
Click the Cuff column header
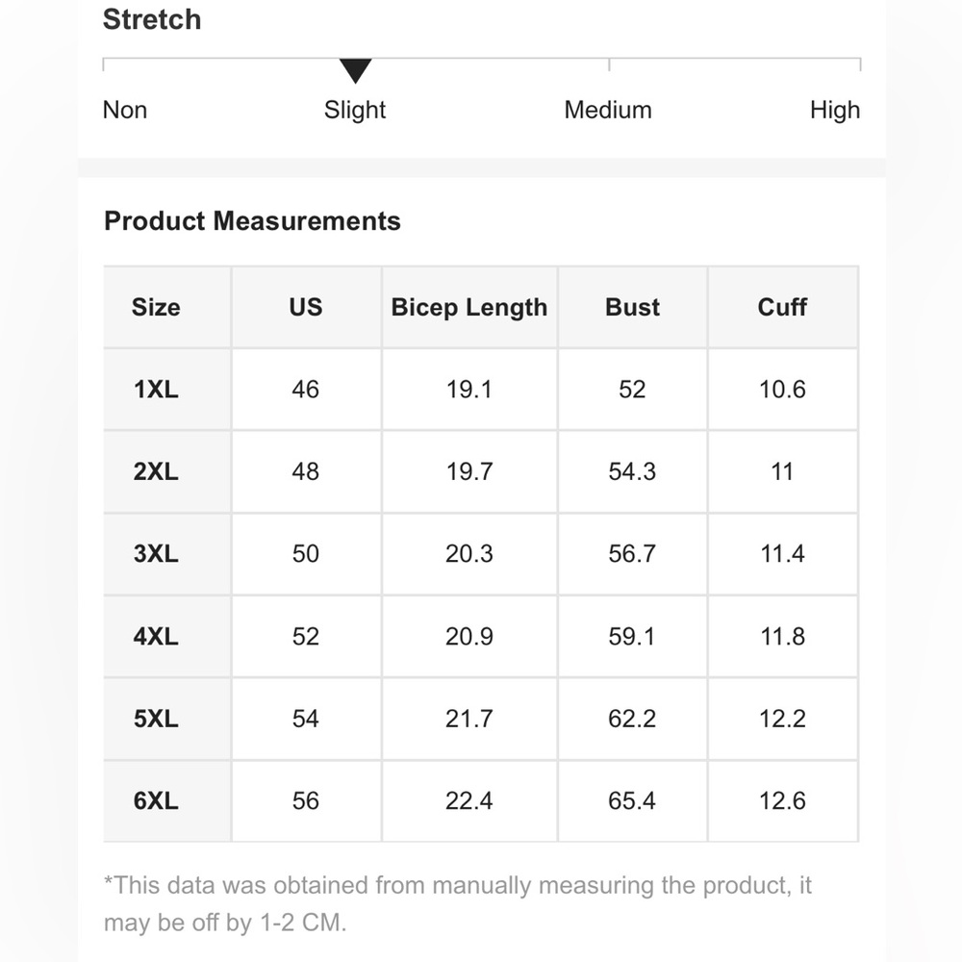tap(782, 307)
